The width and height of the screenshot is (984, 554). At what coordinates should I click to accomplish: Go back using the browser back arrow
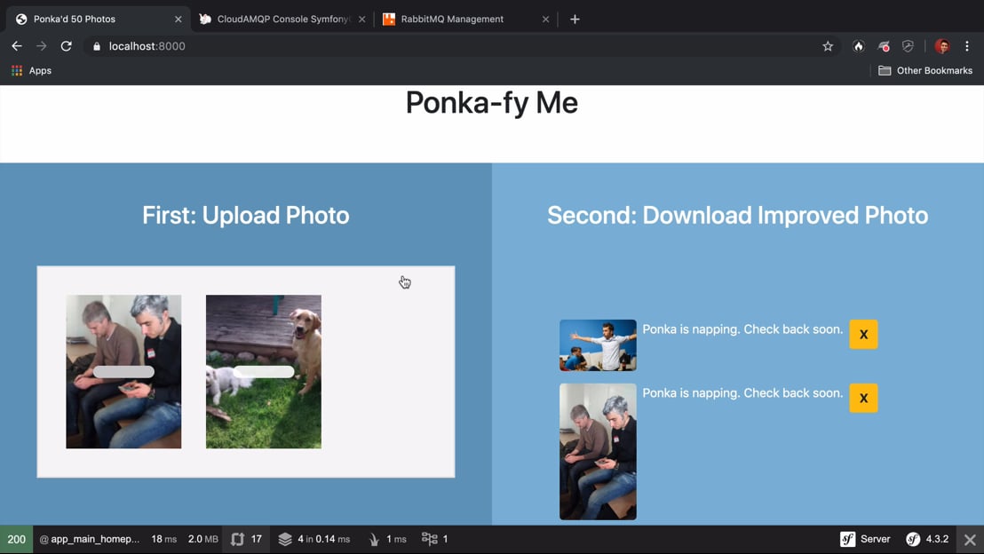click(x=17, y=46)
